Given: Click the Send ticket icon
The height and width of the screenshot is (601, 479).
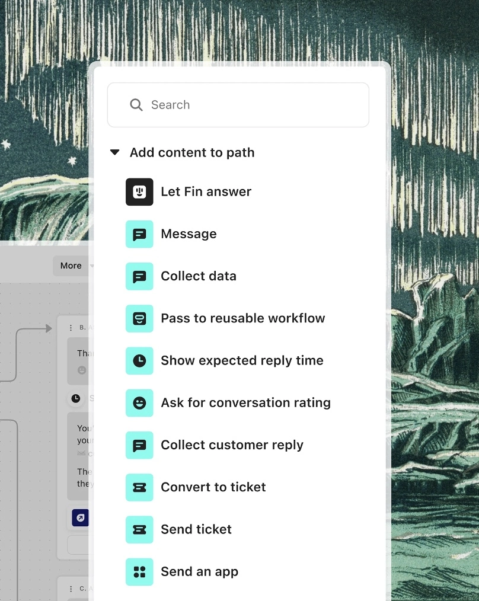Looking at the screenshot, I should point(139,530).
